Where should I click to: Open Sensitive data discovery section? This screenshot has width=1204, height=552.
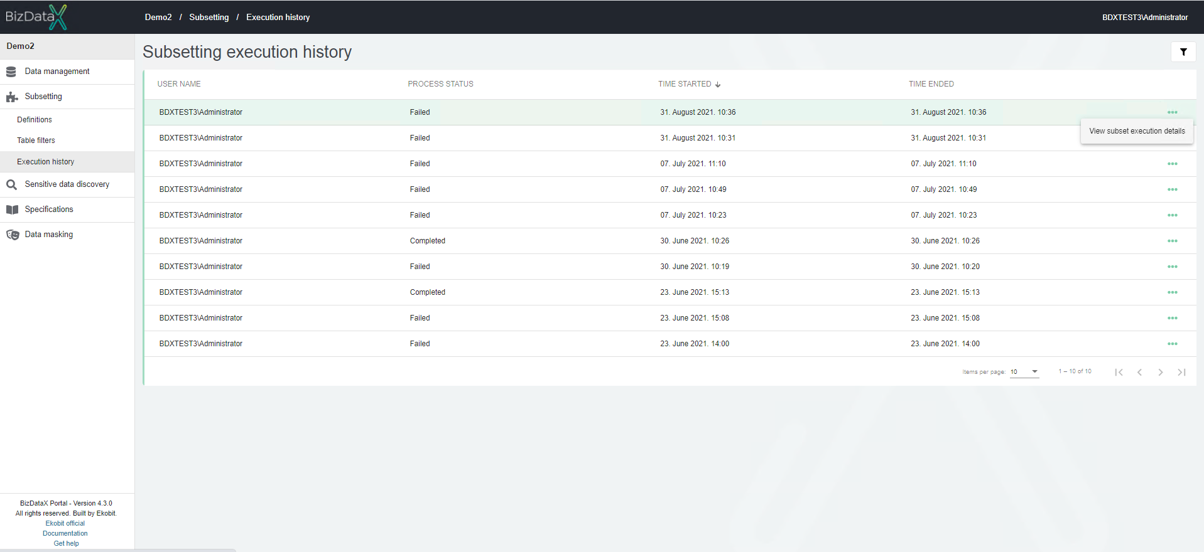point(67,184)
